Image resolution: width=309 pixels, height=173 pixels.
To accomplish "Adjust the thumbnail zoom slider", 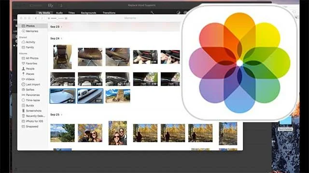I will coord(57,18).
